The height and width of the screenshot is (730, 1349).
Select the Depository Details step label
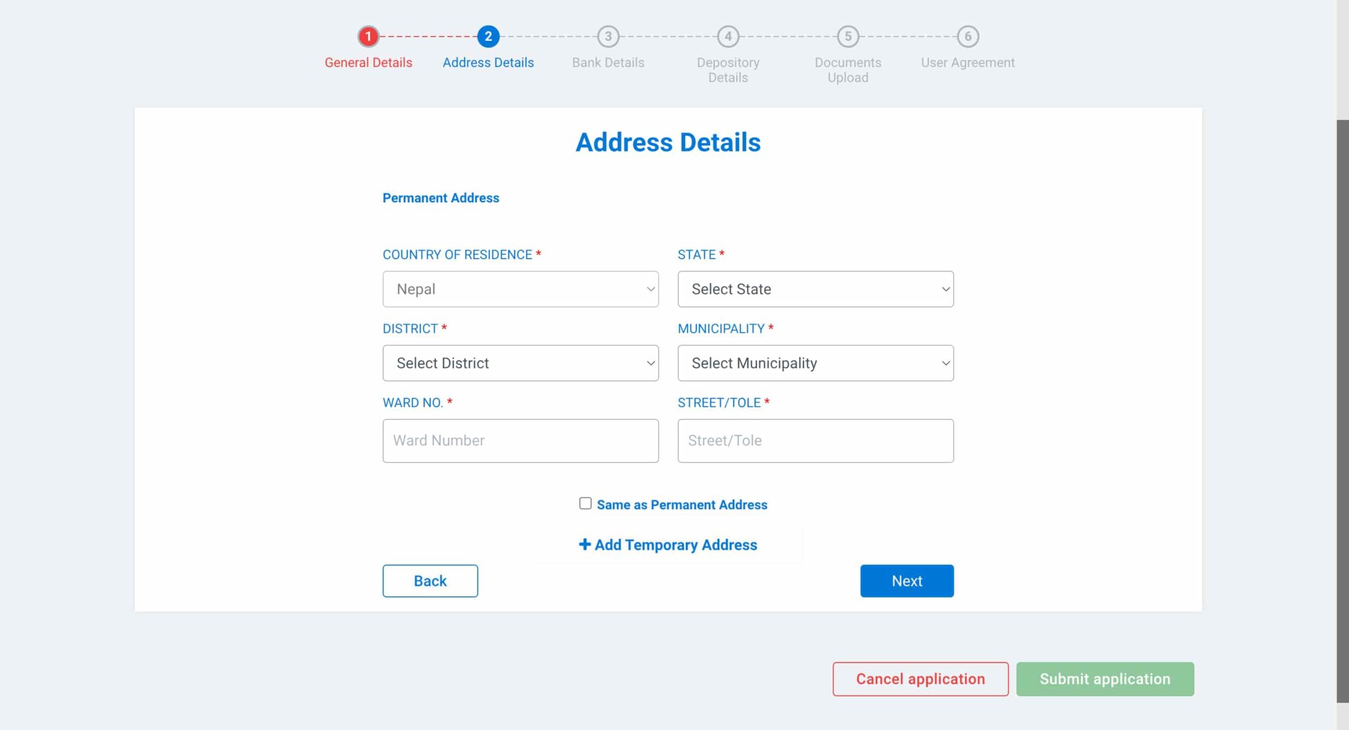pos(728,70)
